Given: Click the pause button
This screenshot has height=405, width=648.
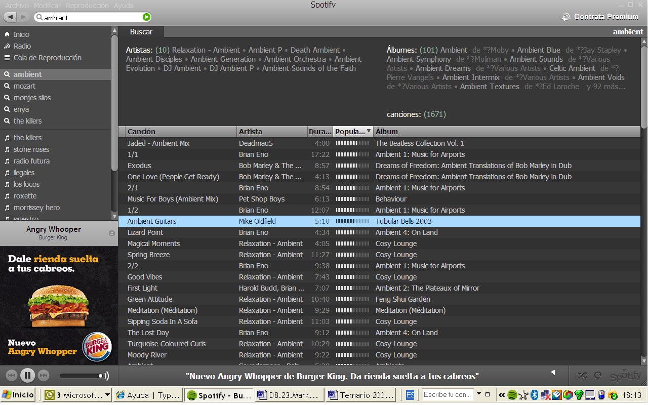Looking at the screenshot, I should pos(27,376).
